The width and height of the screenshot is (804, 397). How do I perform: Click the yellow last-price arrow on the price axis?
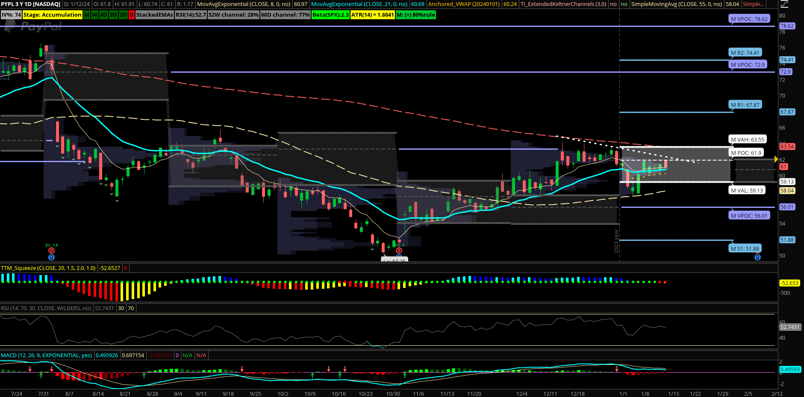[x=776, y=160]
